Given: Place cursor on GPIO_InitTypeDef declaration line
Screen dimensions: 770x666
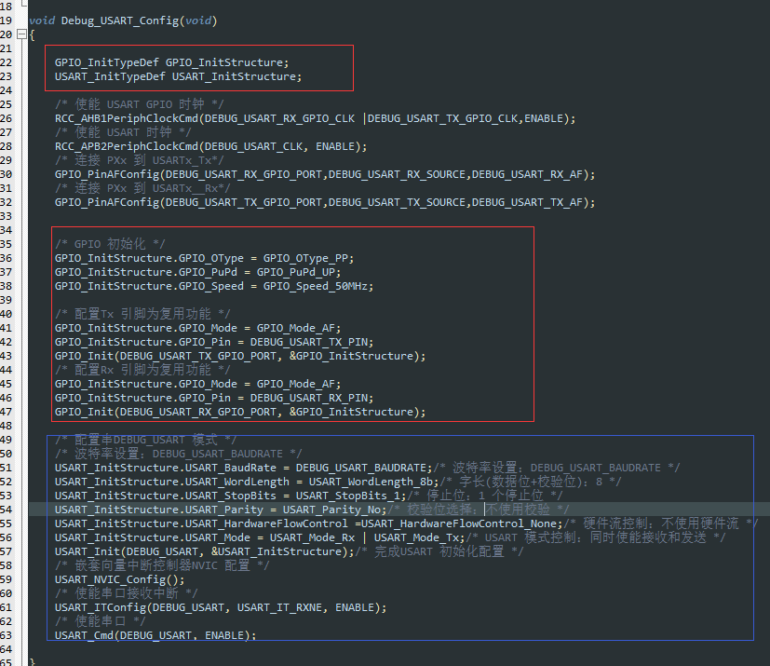Looking at the screenshot, I should click(172, 62).
